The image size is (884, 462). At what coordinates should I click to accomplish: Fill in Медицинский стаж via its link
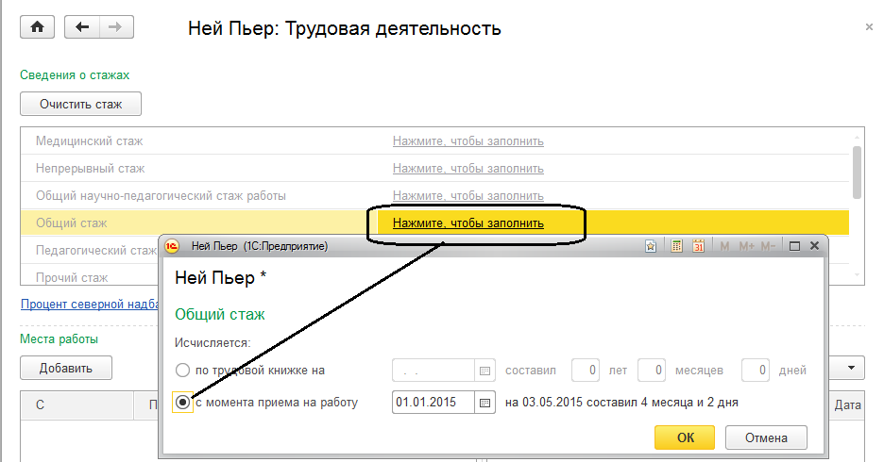tap(467, 141)
